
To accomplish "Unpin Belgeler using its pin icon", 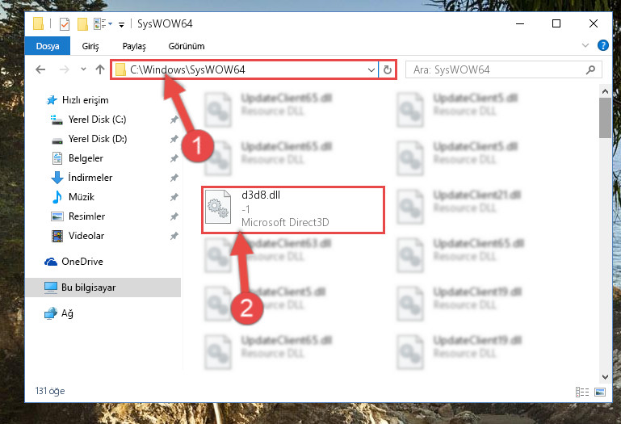I will (174, 158).
